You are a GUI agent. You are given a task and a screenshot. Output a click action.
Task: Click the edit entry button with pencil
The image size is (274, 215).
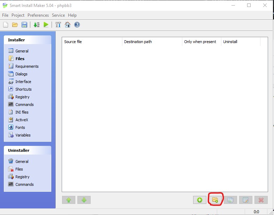pos(246,200)
